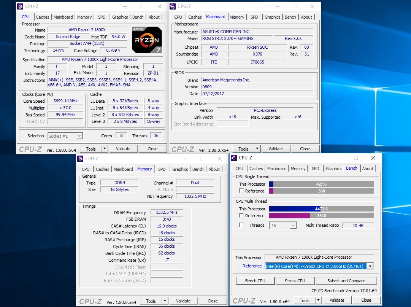
Task: Close the Memory window with title X
Action: 220,159
